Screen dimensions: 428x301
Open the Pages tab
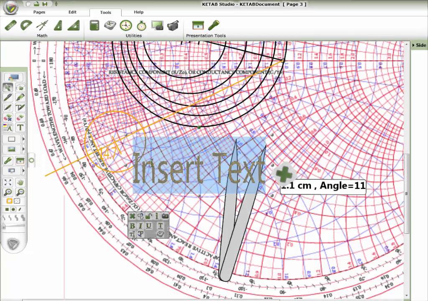click(39, 12)
